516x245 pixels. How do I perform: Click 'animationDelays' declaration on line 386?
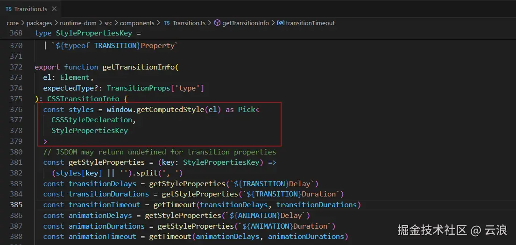click(x=100, y=216)
